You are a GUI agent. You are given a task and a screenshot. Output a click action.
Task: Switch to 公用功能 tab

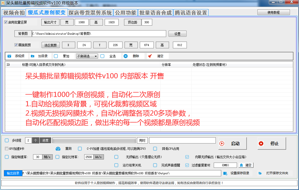coord(126,13)
